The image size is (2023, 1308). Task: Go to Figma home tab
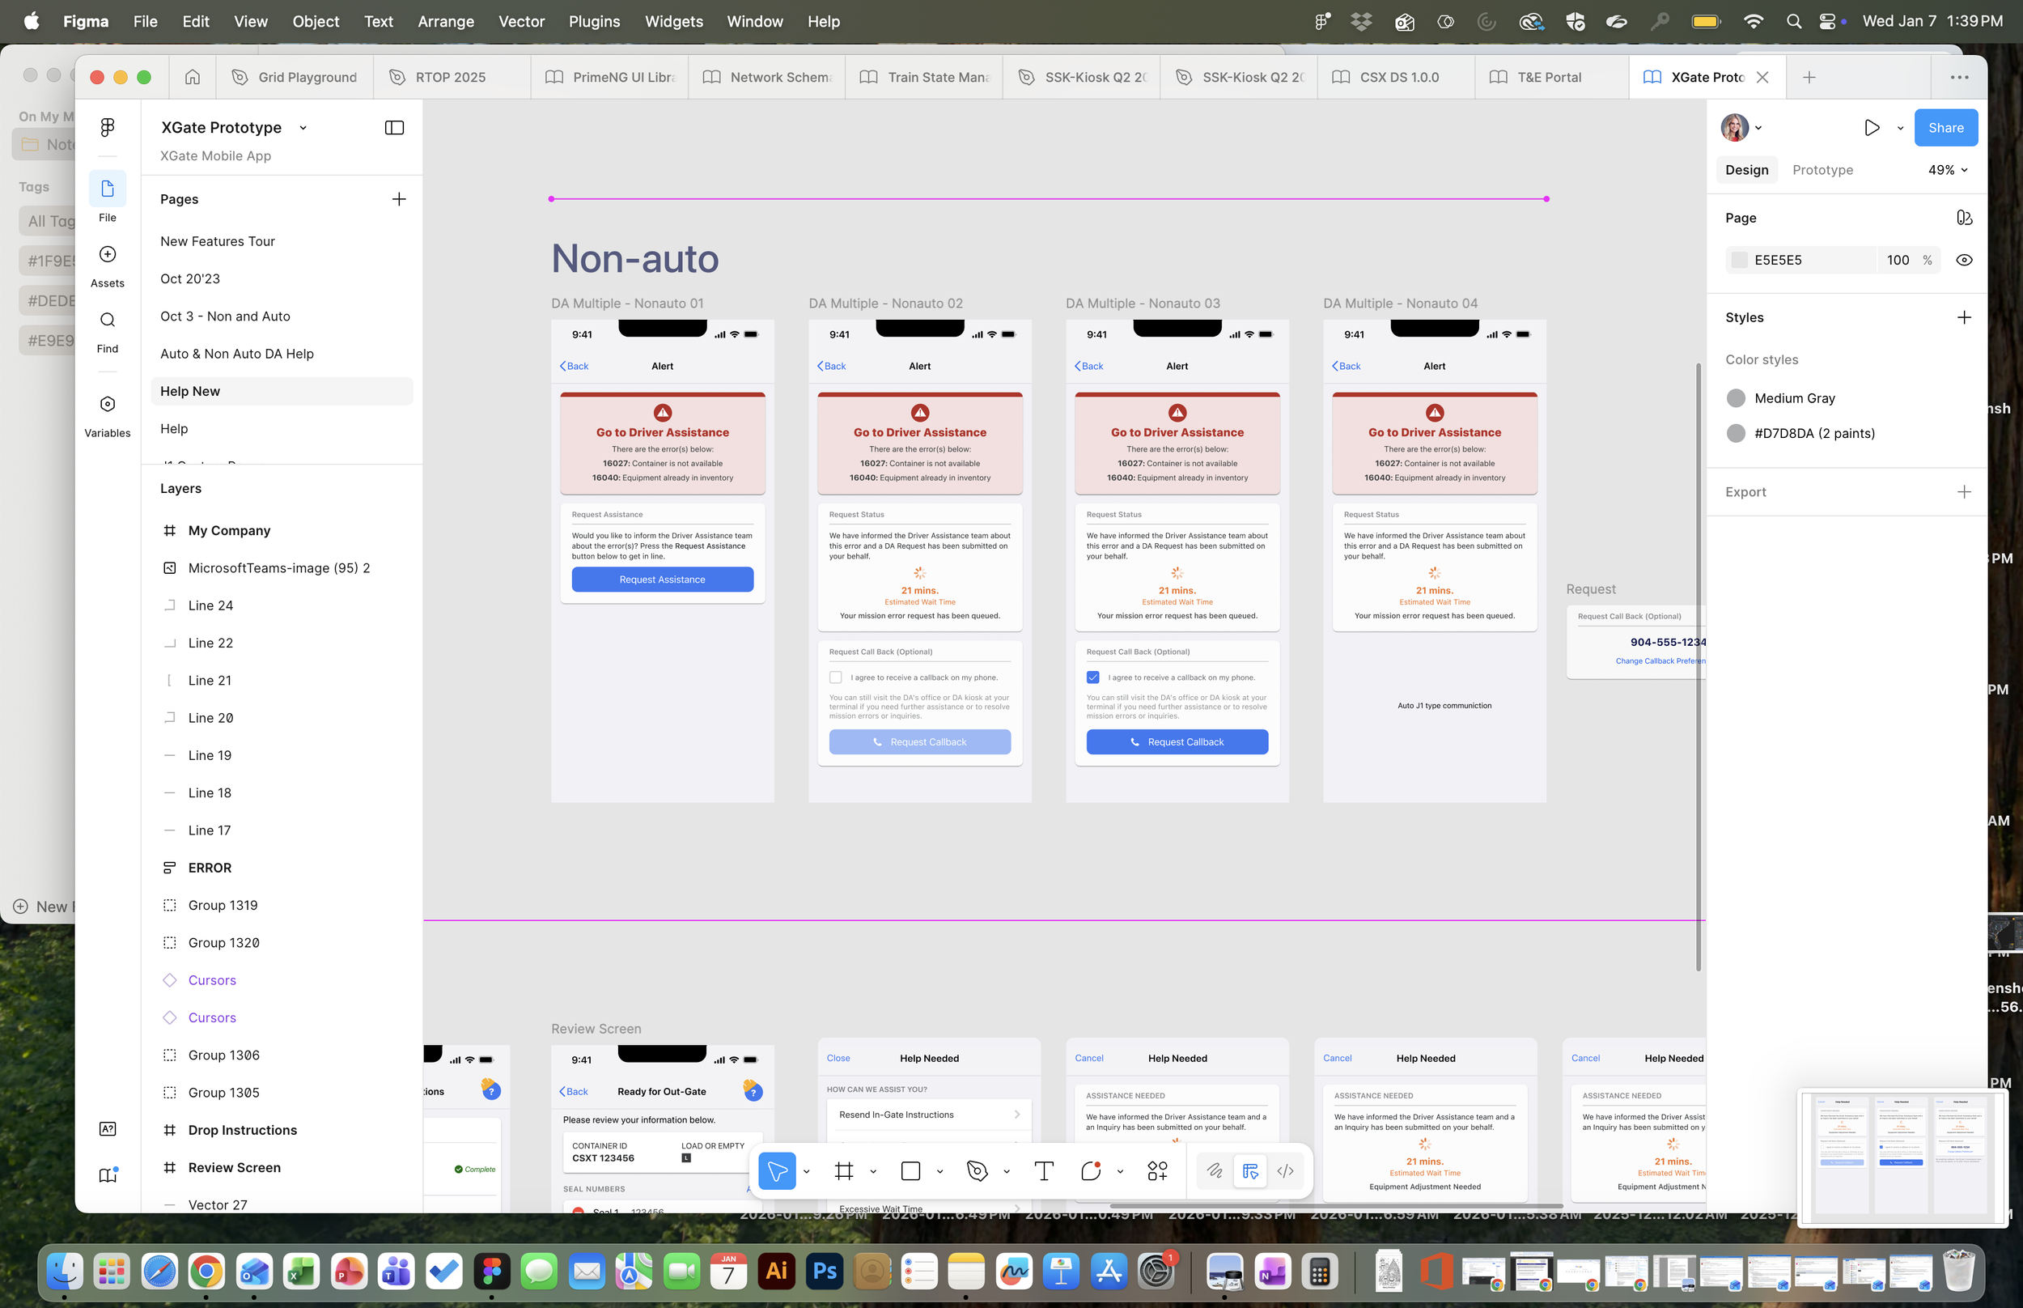(x=193, y=77)
